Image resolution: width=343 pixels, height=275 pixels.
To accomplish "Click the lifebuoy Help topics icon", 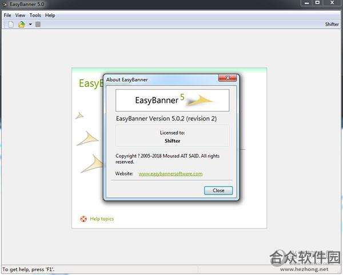I will coord(83,219).
